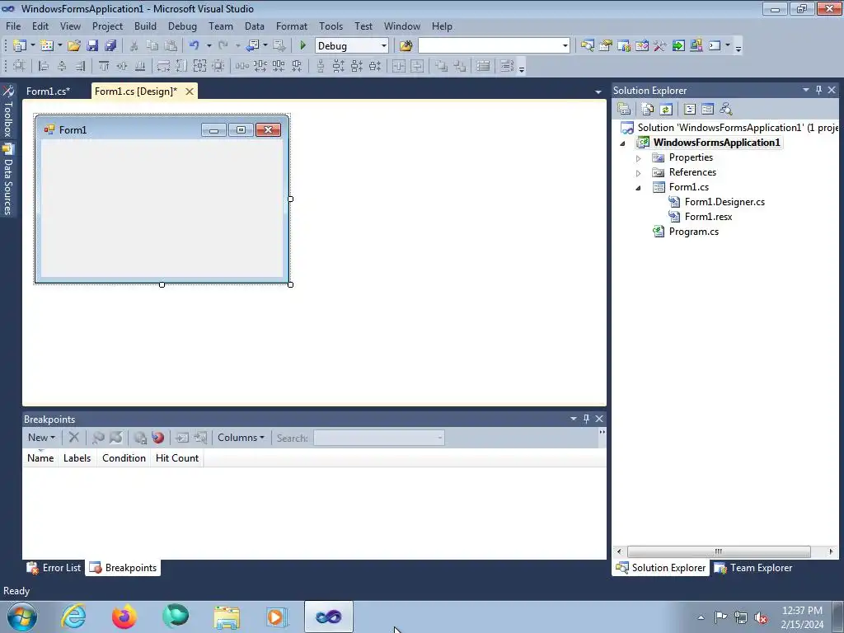Click Solution Explorer Properties icon
Viewport: 844px width, 633px height.
point(624,110)
